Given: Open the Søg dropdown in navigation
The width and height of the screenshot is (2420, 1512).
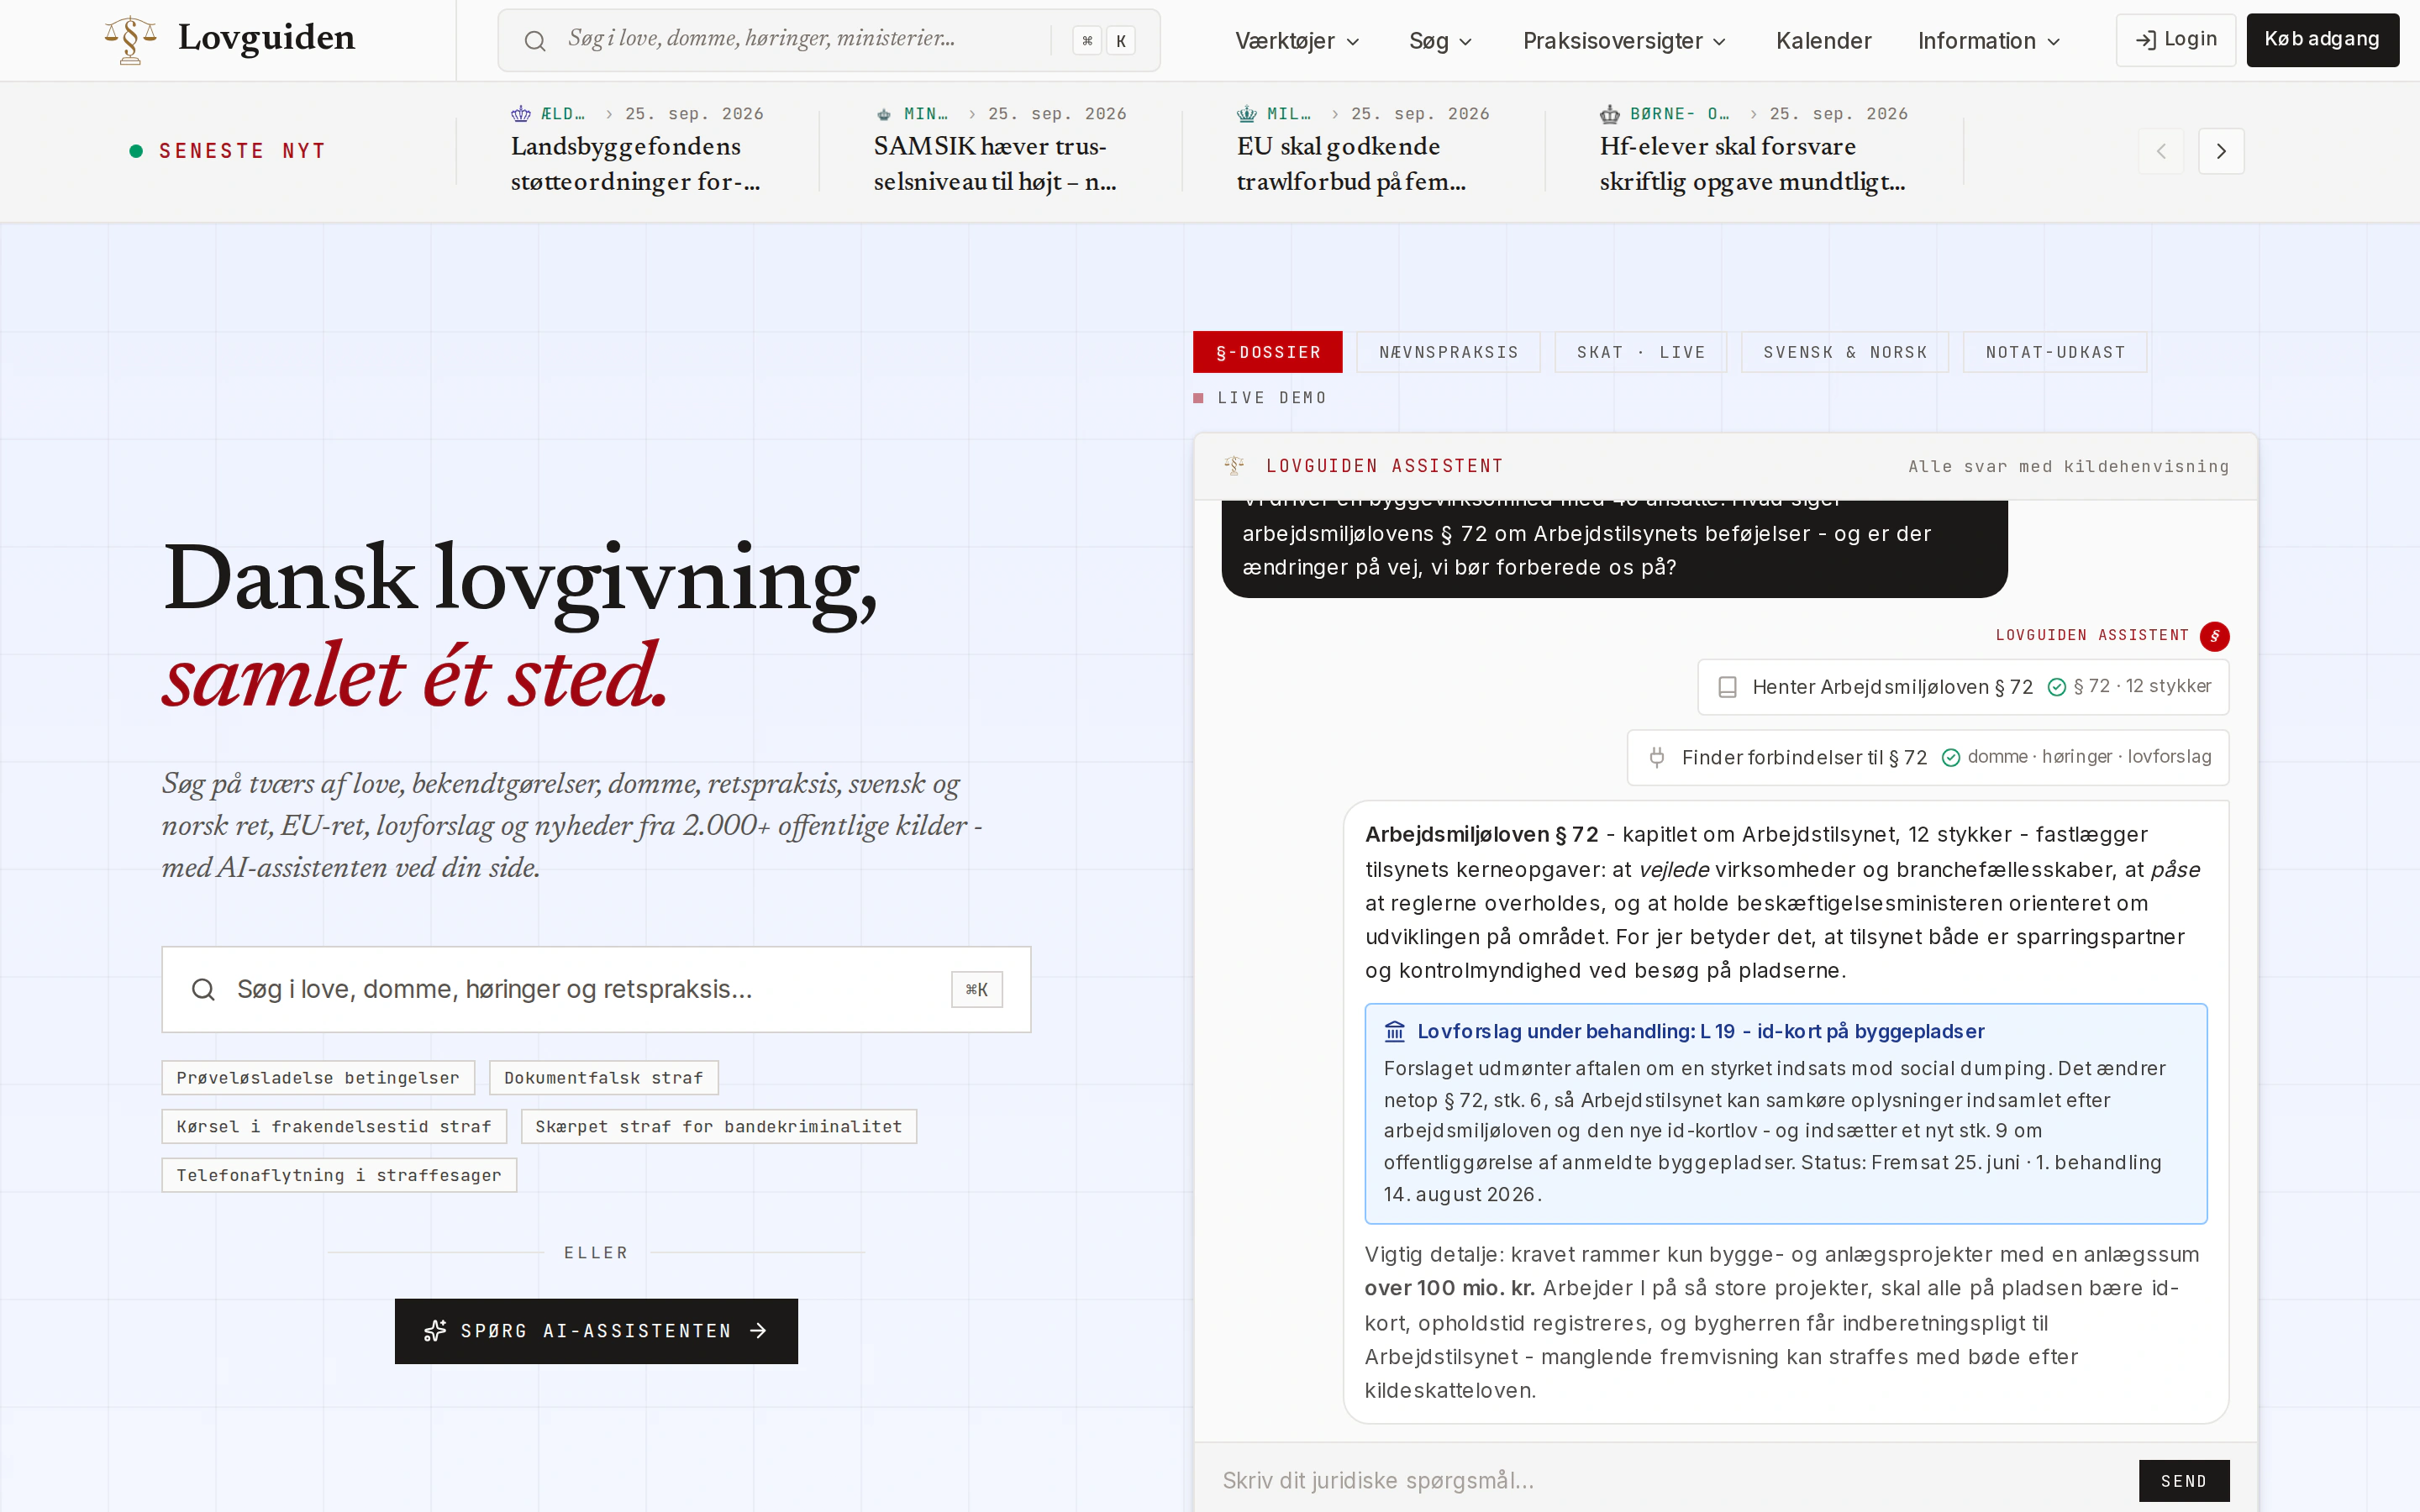Looking at the screenshot, I should click(1440, 41).
